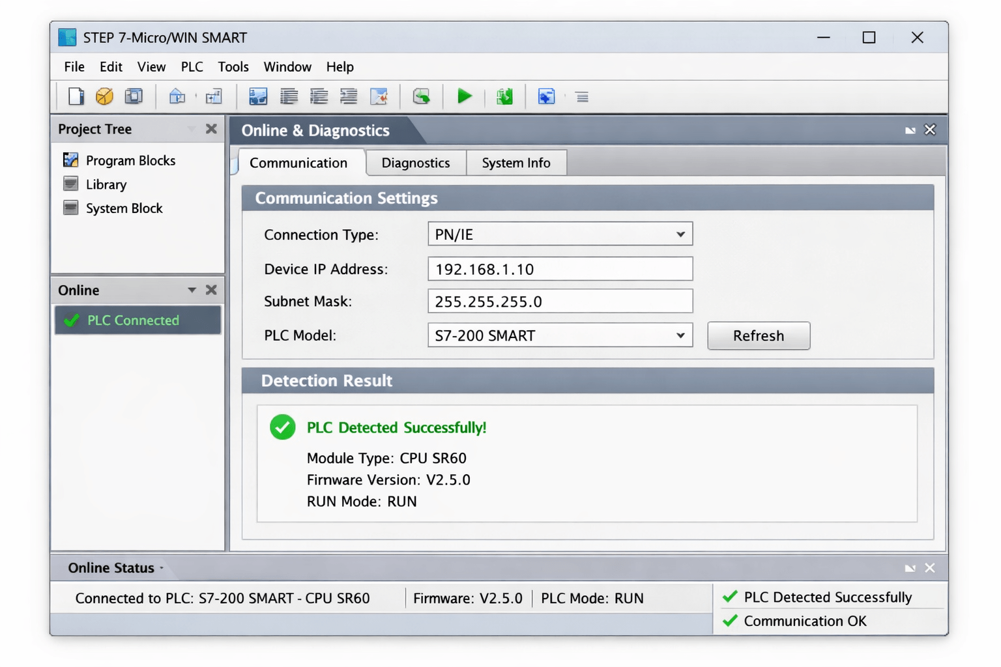Viewport: 1001px width, 667px height.
Task: Click the green curved arrow toolbar icon
Action: 422,96
